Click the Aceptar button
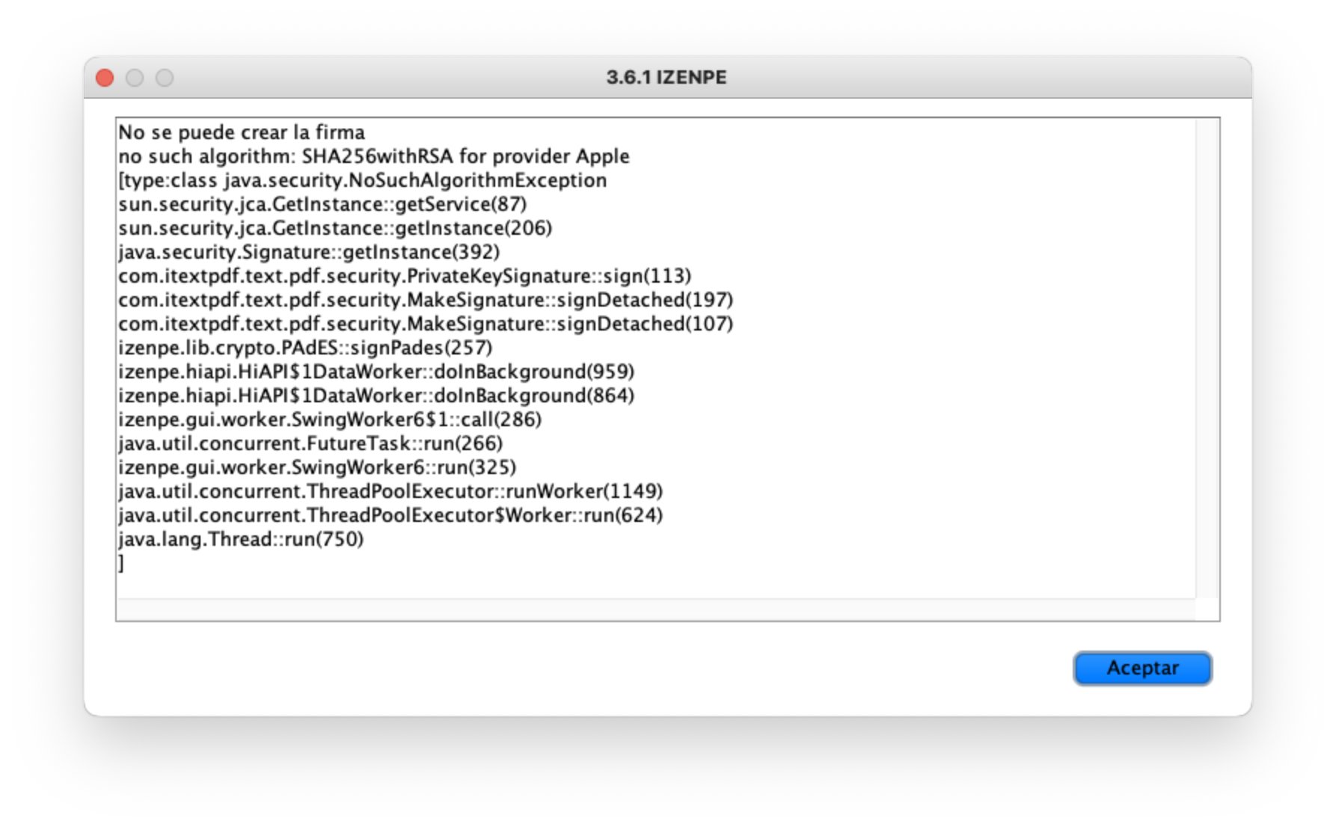1336x827 pixels. tap(1142, 668)
